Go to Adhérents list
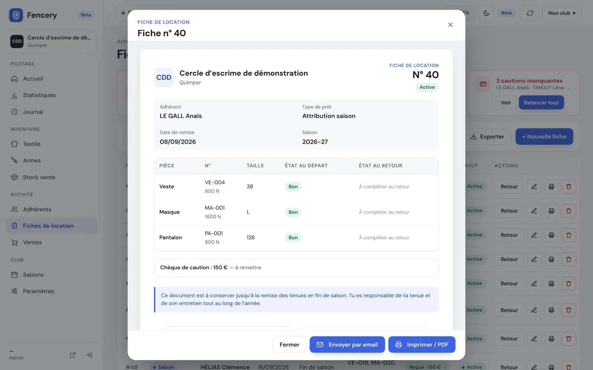This screenshot has height=370, width=593. click(52, 209)
